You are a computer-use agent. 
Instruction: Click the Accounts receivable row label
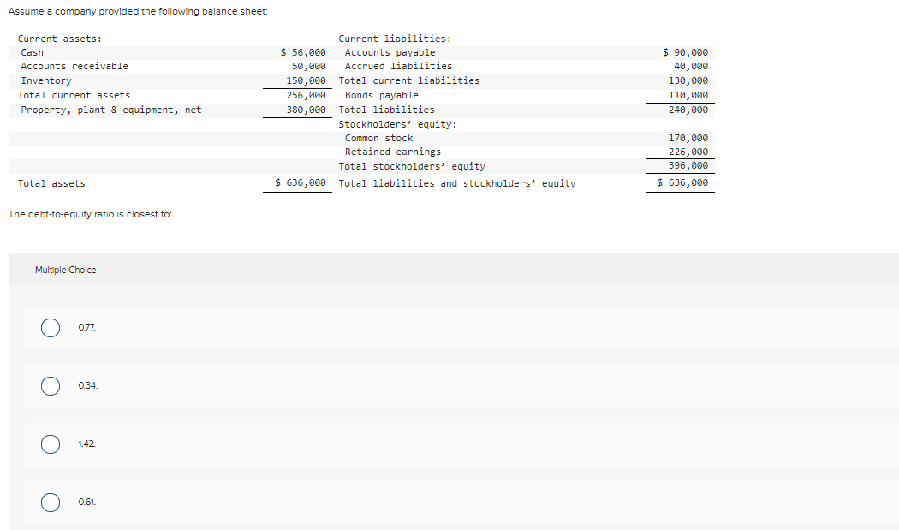click(x=74, y=66)
